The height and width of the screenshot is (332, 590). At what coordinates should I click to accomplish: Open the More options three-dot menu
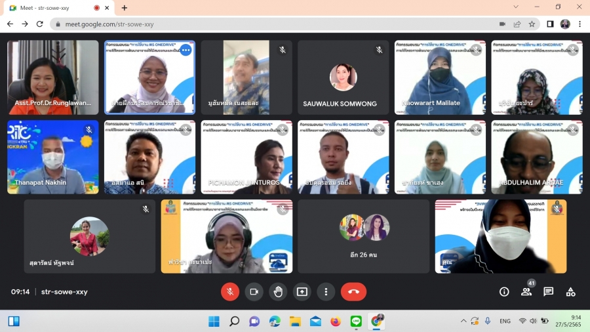(x=326, y=292)
